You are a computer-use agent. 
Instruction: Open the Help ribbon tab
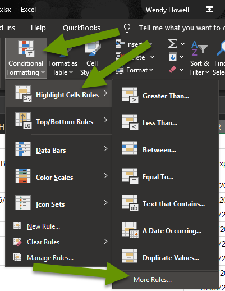38,28
